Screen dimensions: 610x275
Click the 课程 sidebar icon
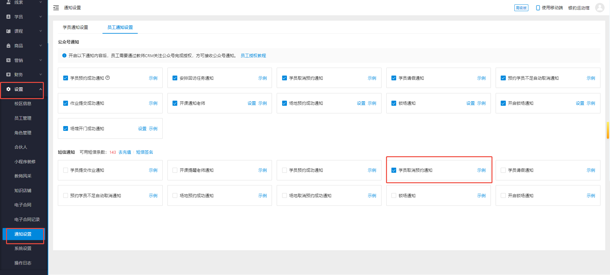click(x=9, y=31)
